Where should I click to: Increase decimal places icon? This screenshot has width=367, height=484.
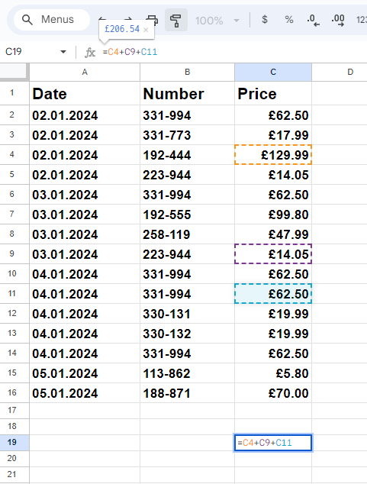pyautogui.click(x=338, y=20)
